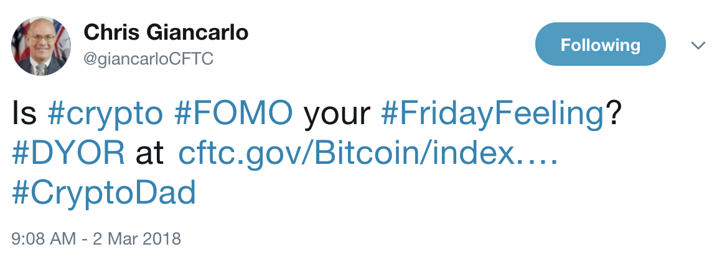Unfollow via the Following toggle button
Screen dimensions: 717x257
[601, 44]
